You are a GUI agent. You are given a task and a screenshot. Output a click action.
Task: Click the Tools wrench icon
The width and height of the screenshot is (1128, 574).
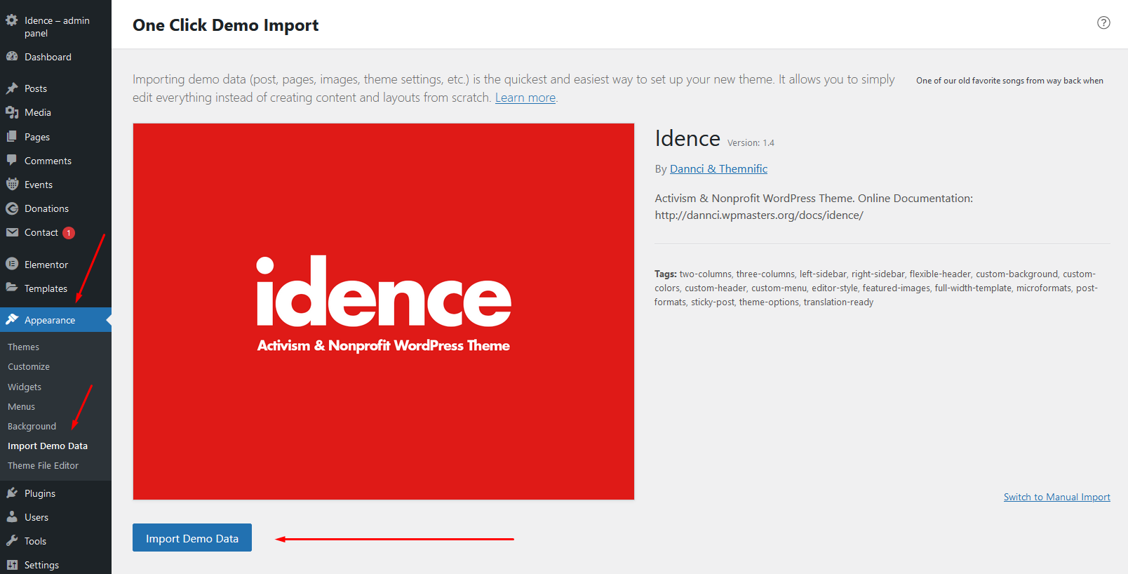click(12, 541)
